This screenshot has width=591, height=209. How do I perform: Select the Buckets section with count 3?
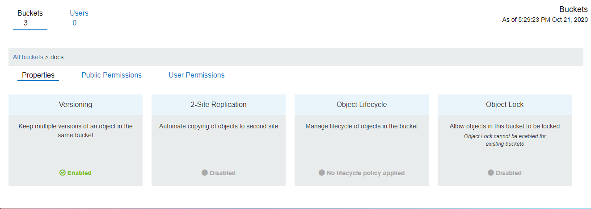coord(30,18)
